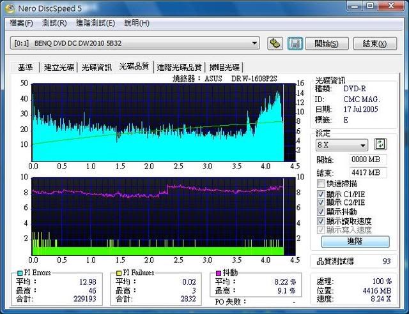Click the 抖動 平均 value 8.22 %
The height and width of the screenshot is (314, 409).
tap(285, 281)
